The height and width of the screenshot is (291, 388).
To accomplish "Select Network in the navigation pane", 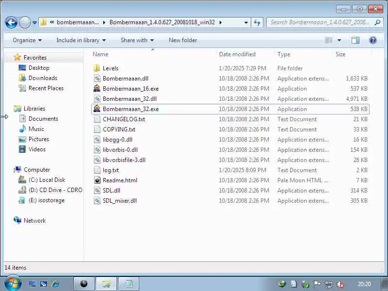I will (34, 221).
